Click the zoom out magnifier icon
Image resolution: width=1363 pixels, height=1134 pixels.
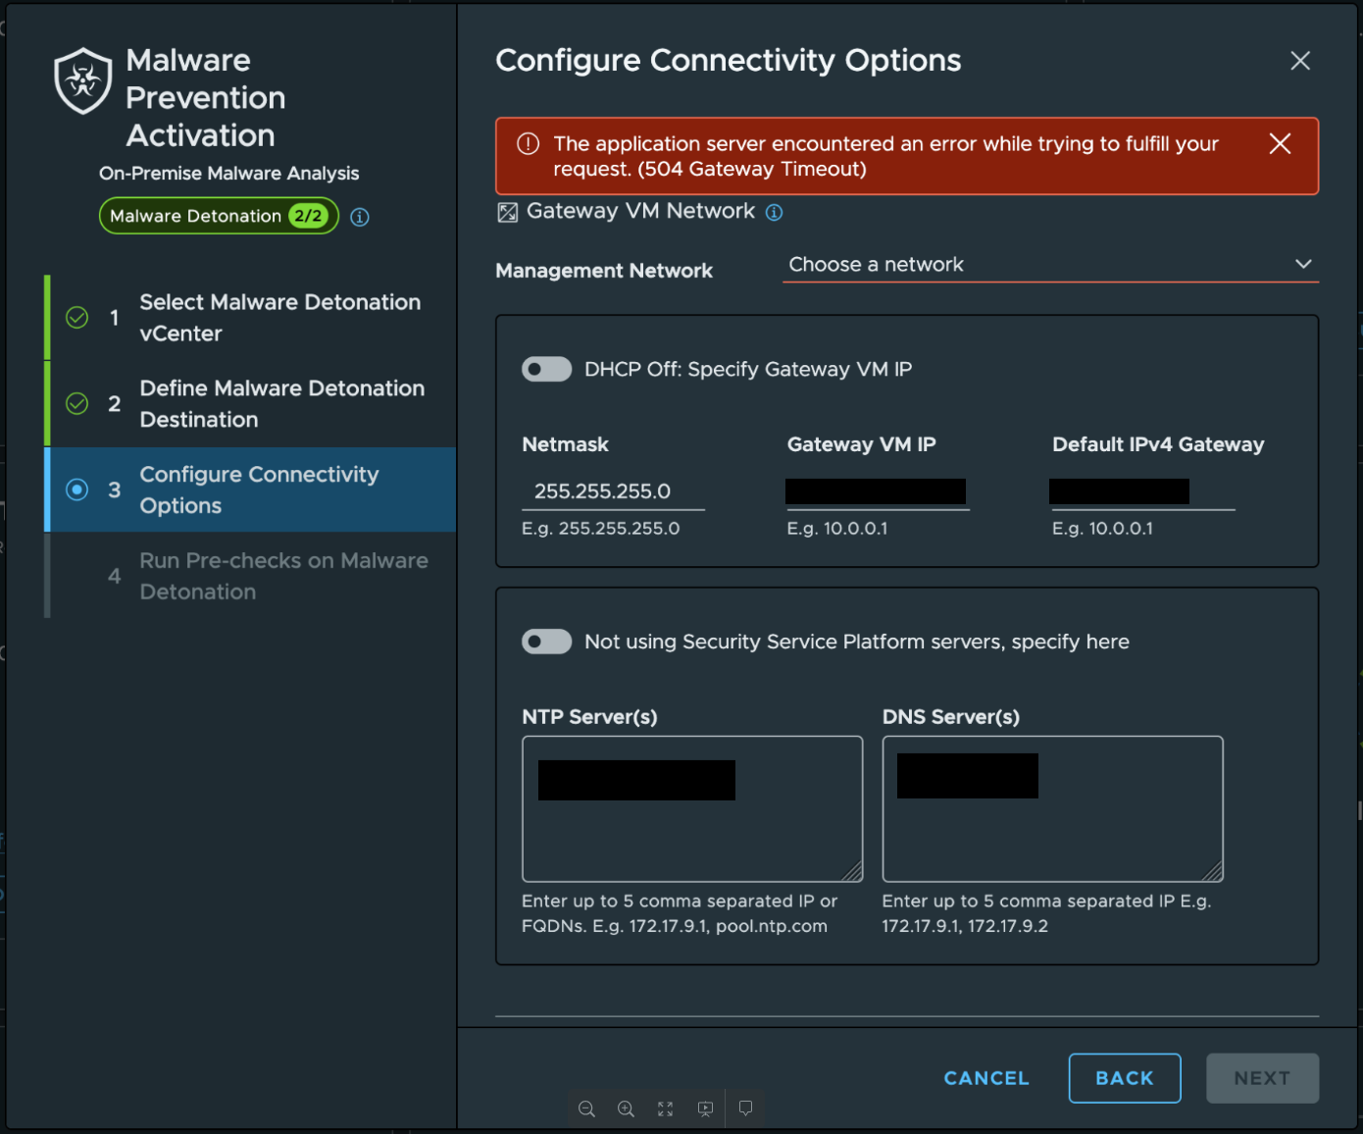pyautogui.click(x=586, y=1108)
